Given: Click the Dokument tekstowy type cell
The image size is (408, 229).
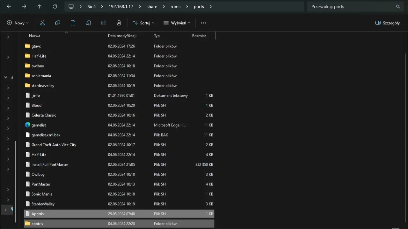Looking at the screenshot, I should (x=171, y=95).
